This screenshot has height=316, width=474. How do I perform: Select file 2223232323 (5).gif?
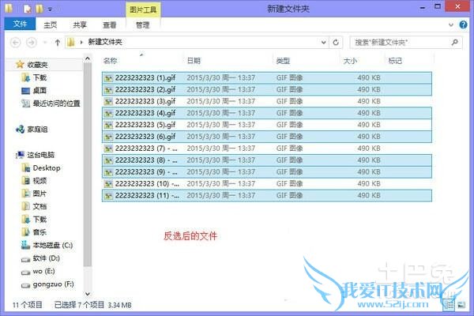click(x=267, y=125)
